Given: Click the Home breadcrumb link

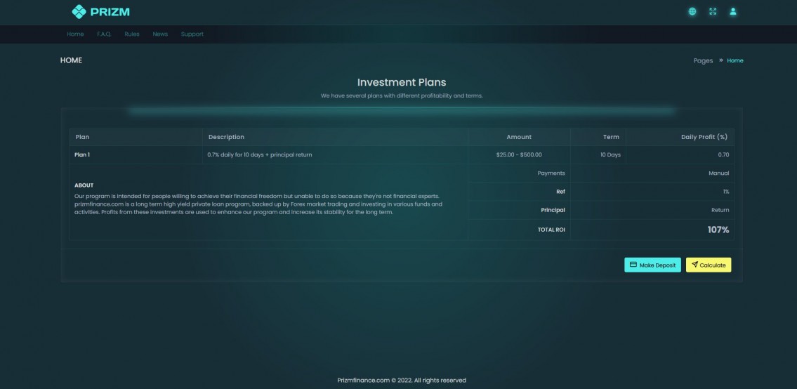Looking at the screenshot, I should [735, 60].
